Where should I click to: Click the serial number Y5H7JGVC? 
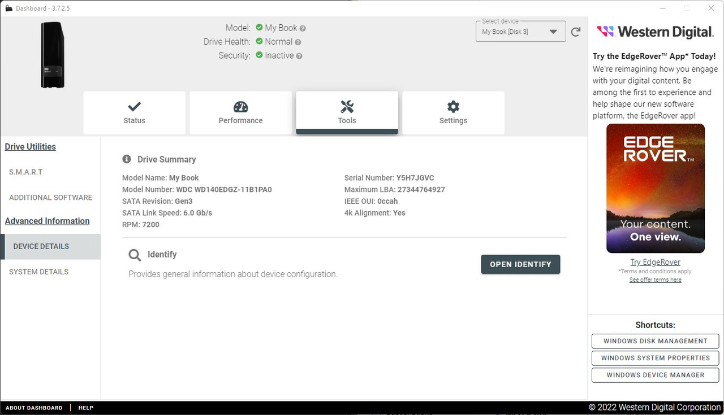[415, 178]
